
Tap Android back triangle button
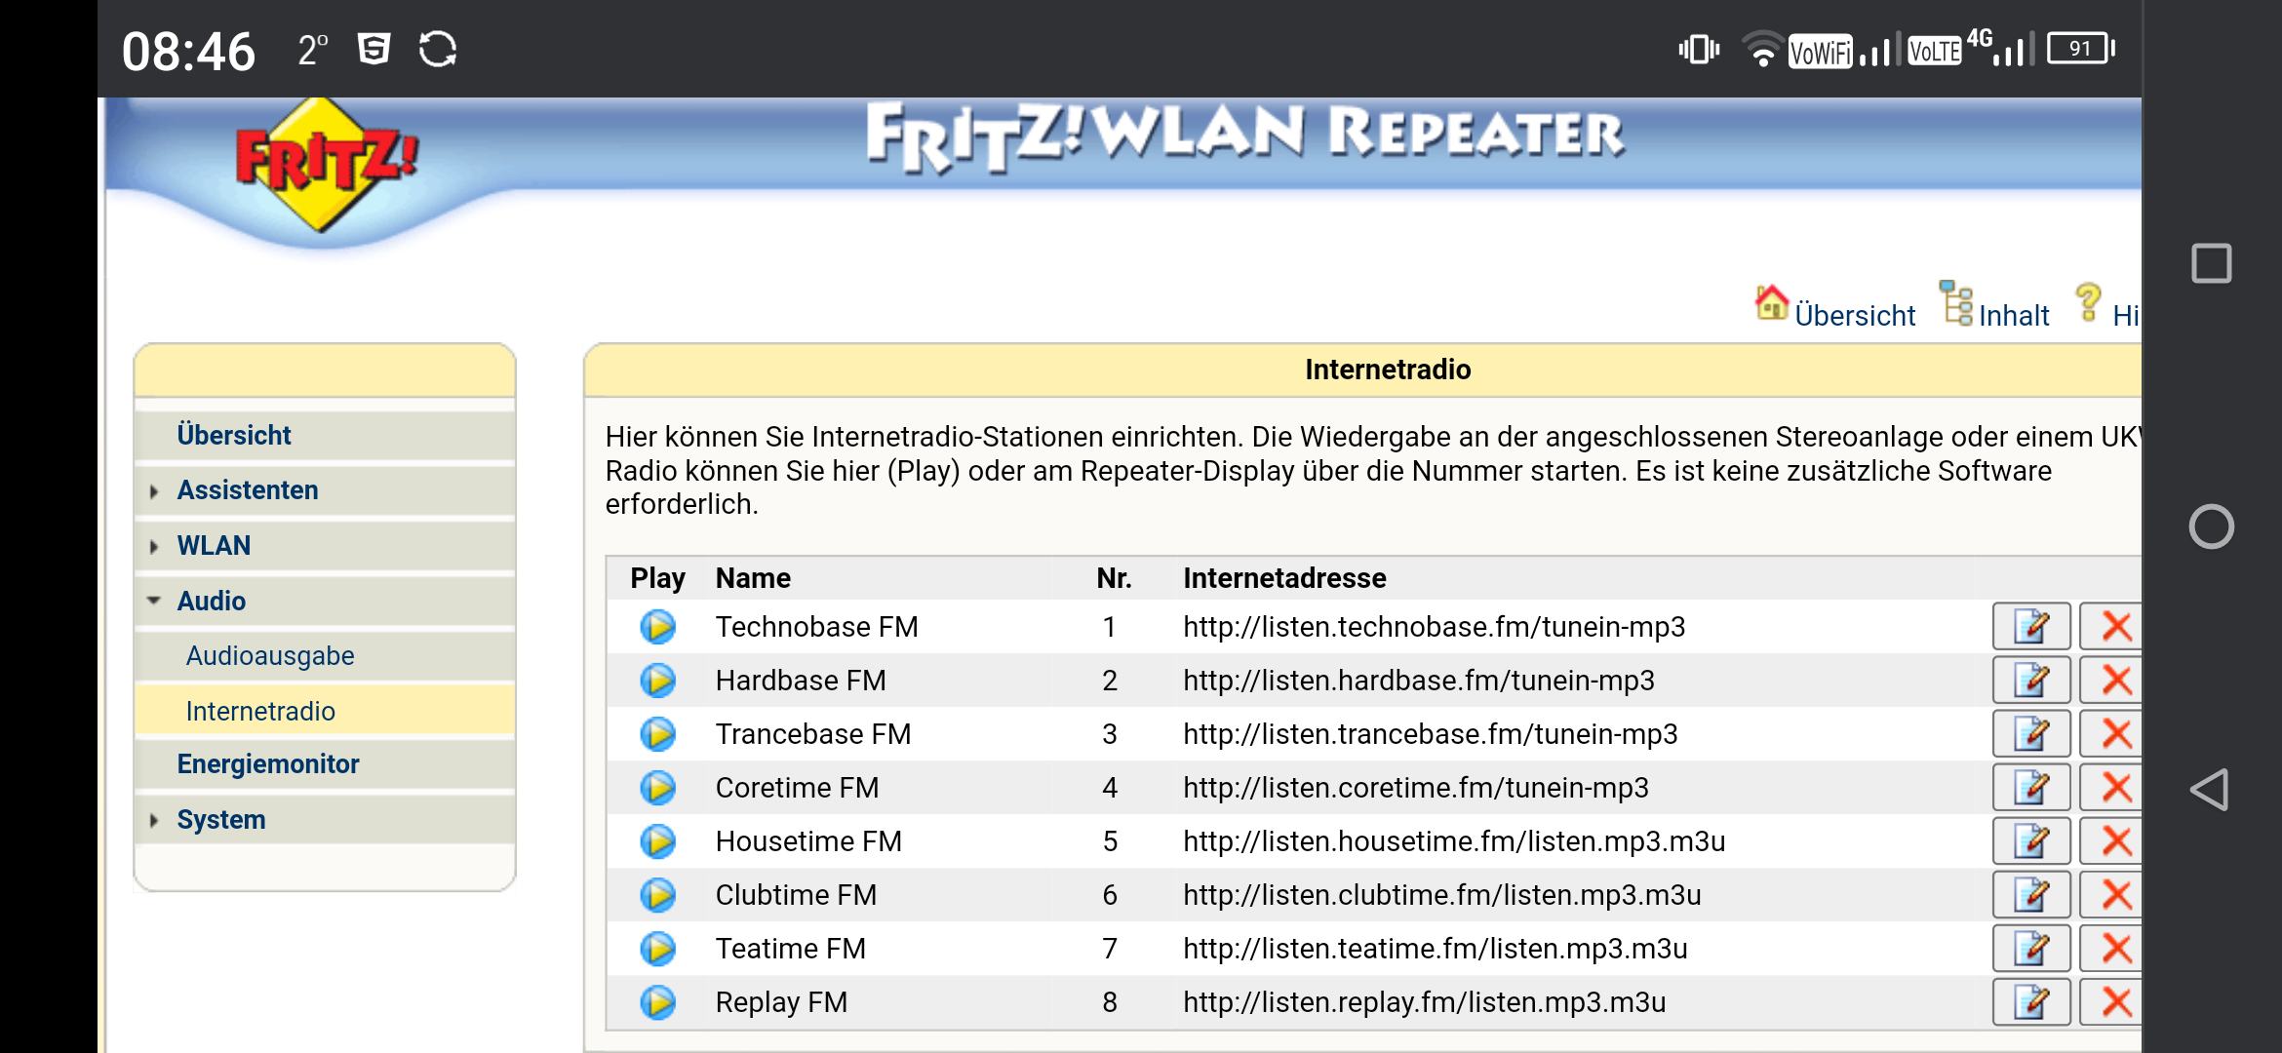pyautogui.click(x=2210, y=790)
